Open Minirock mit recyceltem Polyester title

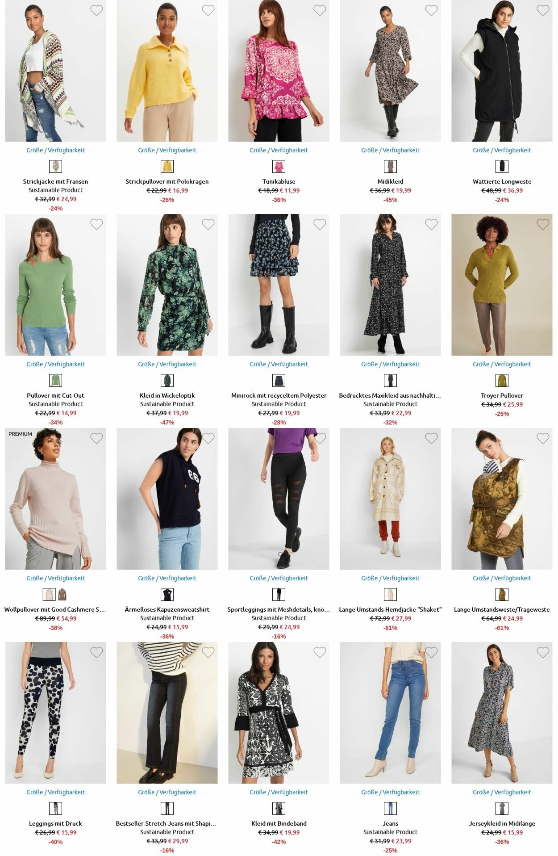pos(279,395)
